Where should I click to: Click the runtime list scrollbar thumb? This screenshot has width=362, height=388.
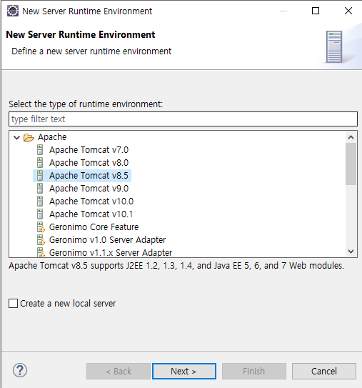click(x=351, y=164)
